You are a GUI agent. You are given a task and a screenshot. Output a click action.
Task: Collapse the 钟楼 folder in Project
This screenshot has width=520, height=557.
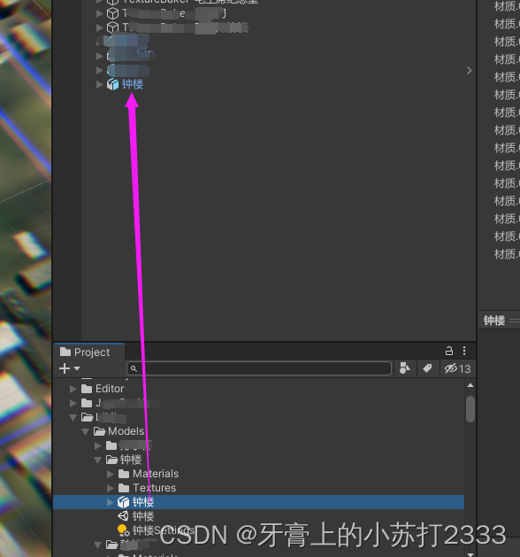98,460
